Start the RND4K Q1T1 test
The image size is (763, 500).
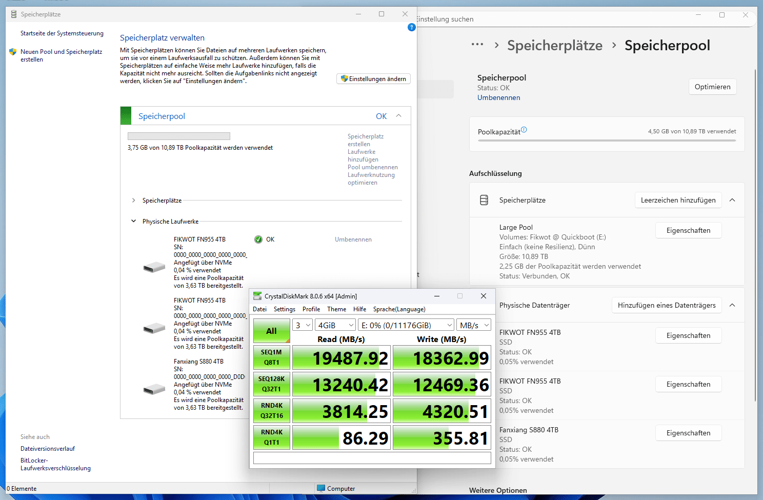click(x=272, y=437)
